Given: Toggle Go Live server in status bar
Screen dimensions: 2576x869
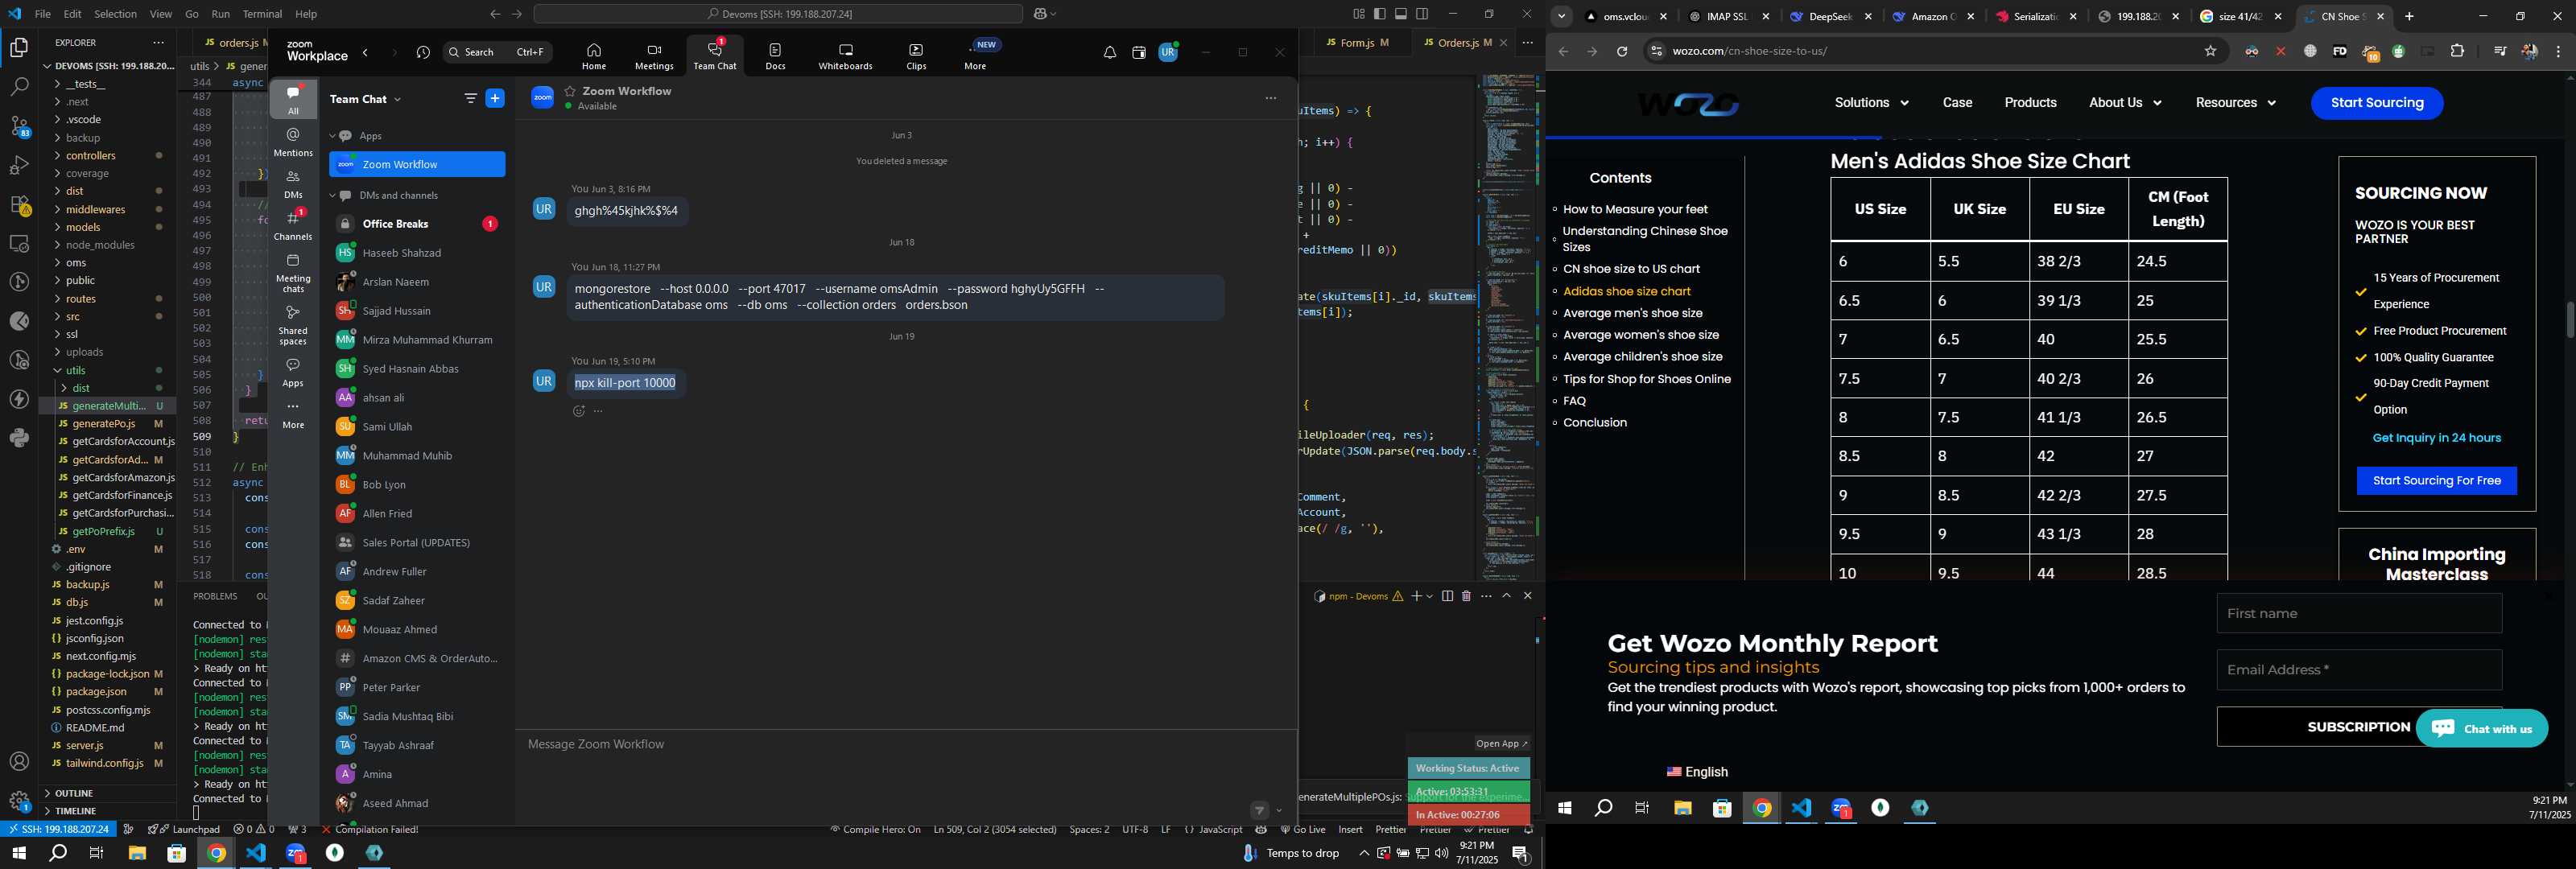Looking at the screenshot, I should pyautogui.click(x=1303, y=829).
